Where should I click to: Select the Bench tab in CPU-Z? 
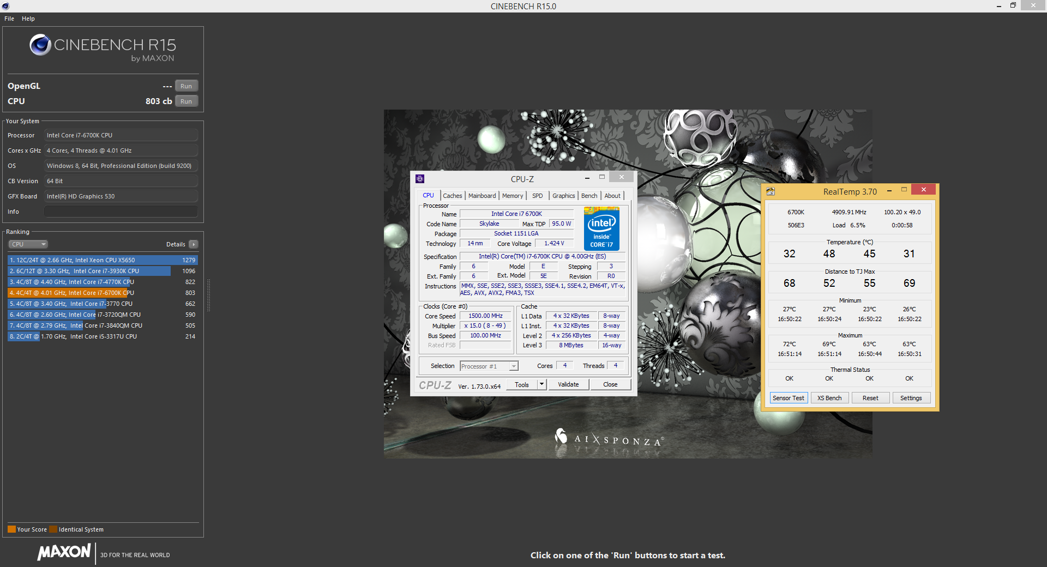coord(589,196)
